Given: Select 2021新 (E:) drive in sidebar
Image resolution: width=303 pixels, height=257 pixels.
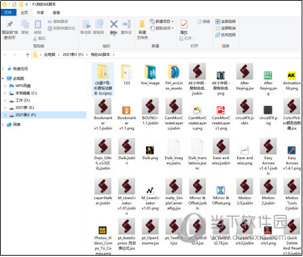Looking at the screenshot, I should point(22,107).
